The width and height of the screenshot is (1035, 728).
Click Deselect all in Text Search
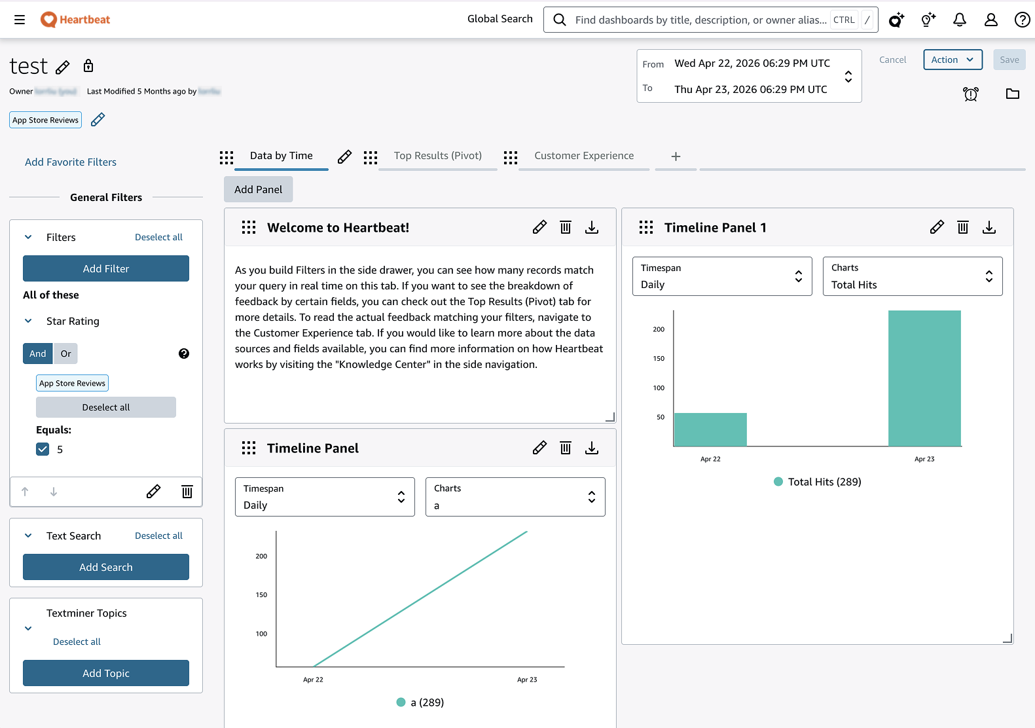tap(158, 536)
